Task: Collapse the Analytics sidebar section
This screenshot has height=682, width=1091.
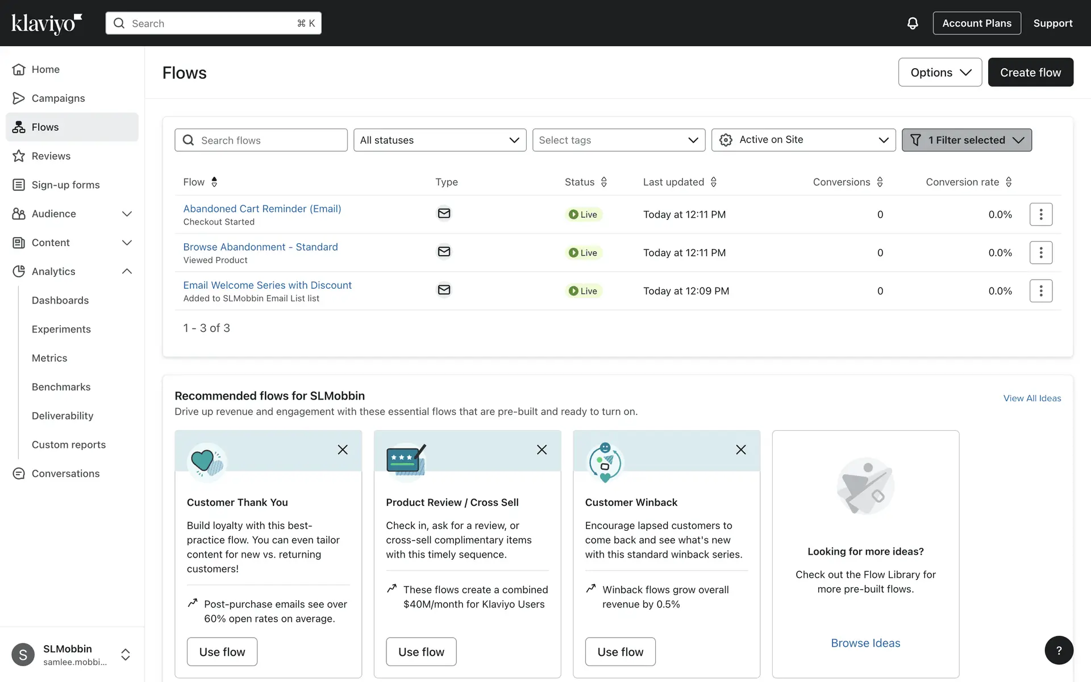Action: 127,272
